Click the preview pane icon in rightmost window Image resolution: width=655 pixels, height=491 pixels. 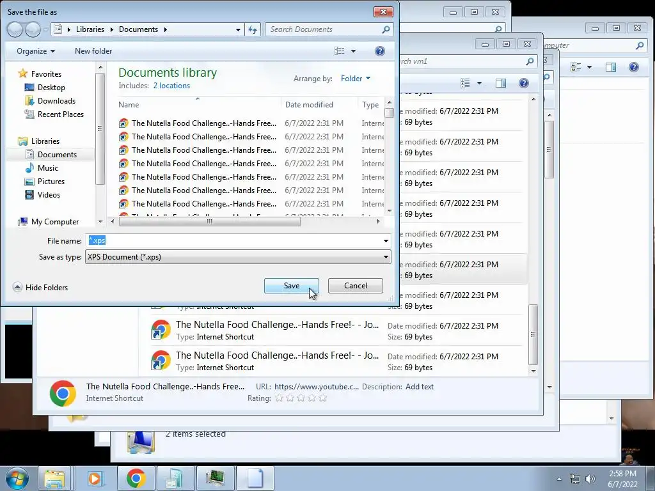pos(611,67)
